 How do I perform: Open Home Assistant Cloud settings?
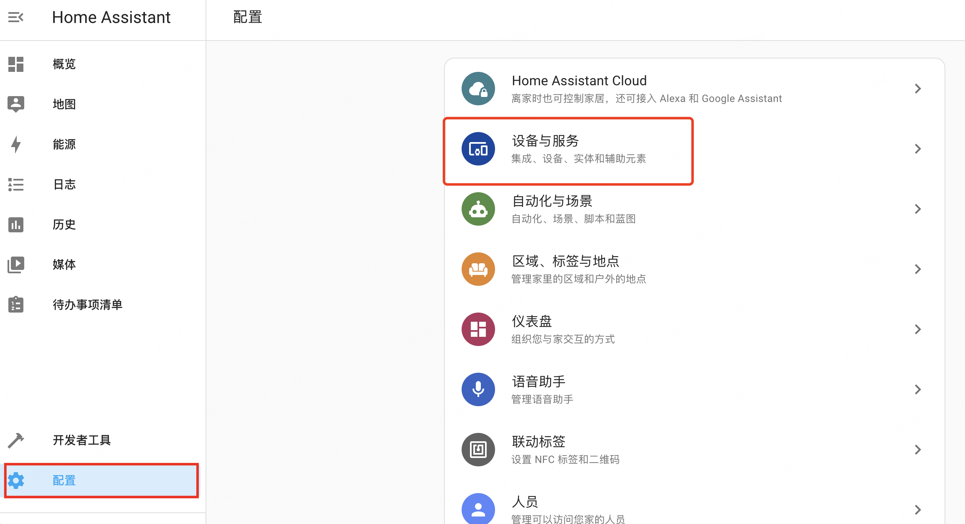point(693,89)
